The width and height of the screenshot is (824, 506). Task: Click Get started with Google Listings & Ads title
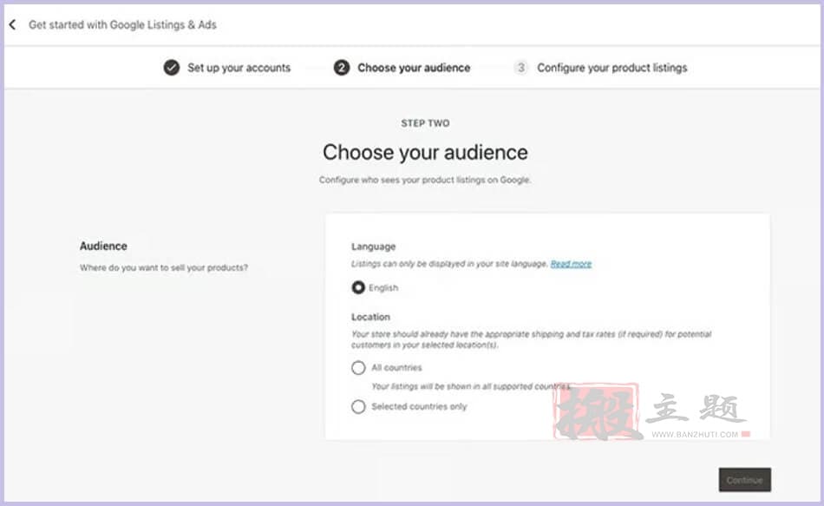tap(122, 24)
